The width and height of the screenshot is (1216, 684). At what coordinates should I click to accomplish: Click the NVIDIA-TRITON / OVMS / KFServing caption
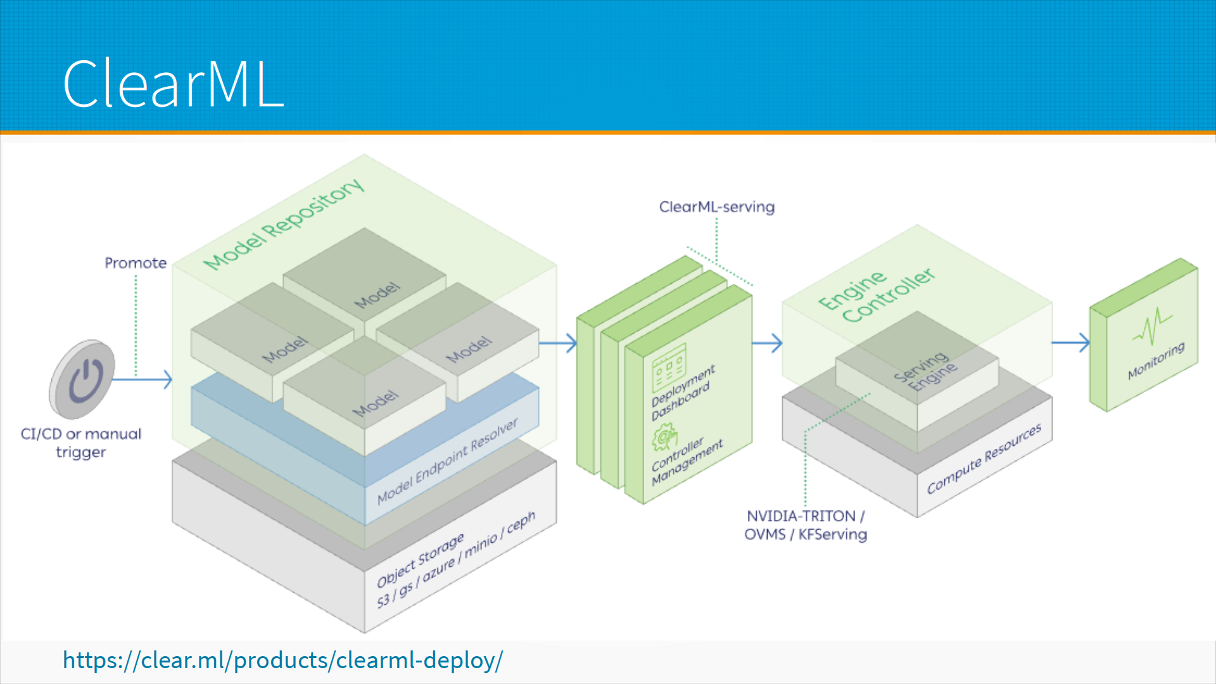pos(805,525)
